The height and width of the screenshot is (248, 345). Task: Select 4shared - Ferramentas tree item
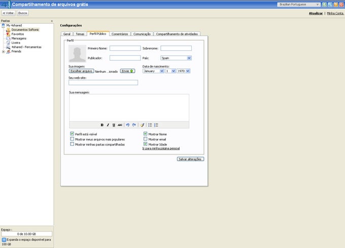click(x=26, y=47)
